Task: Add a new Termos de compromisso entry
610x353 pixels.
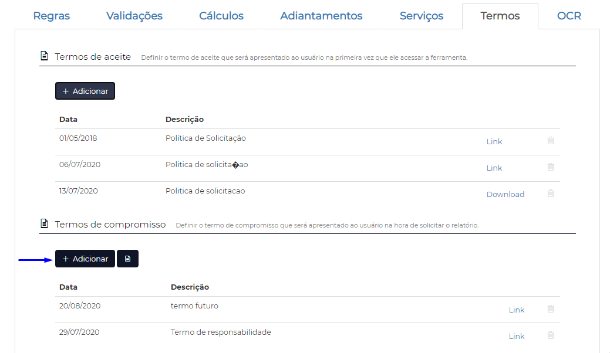Action: [85, 259]
